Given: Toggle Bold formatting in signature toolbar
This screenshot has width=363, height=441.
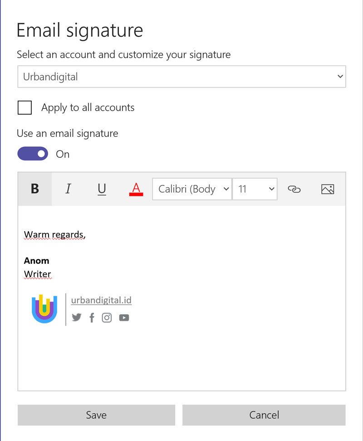Looking at the screenshot, I should [35, 189].
